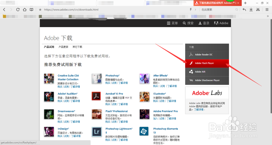Click 购买 under After Effects

click(x=156, y=86)
